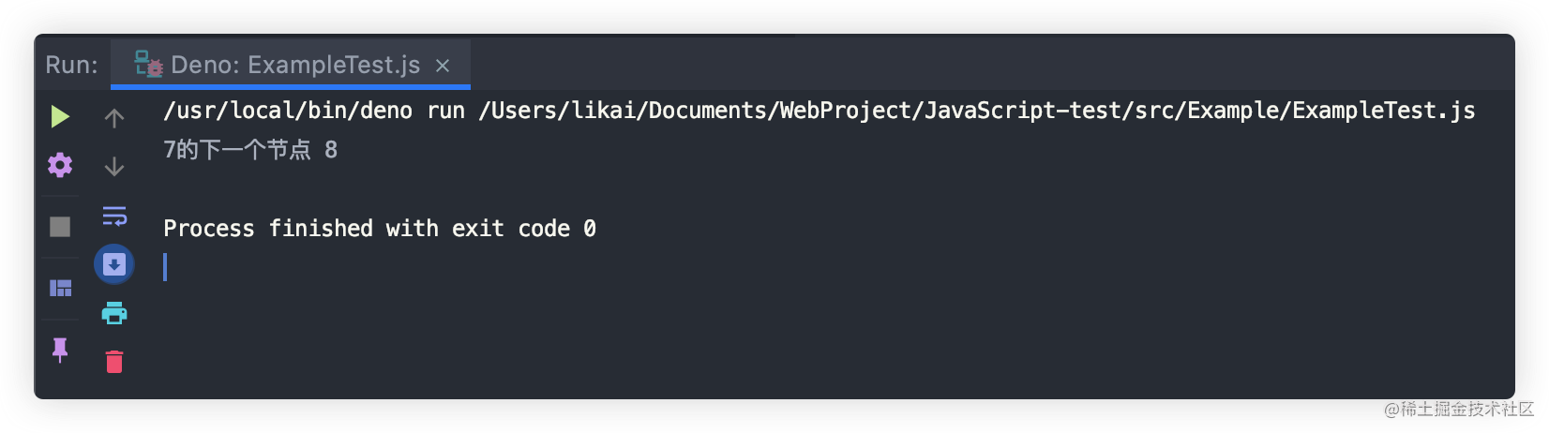Open run configuration settings via the gear icon
The width and height of the screenshot is (1549, 433).
click(x=60, y=166)
